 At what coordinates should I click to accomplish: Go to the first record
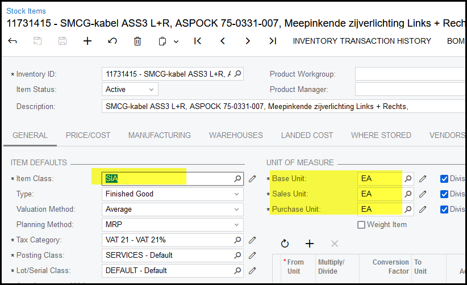pos(198,41)
